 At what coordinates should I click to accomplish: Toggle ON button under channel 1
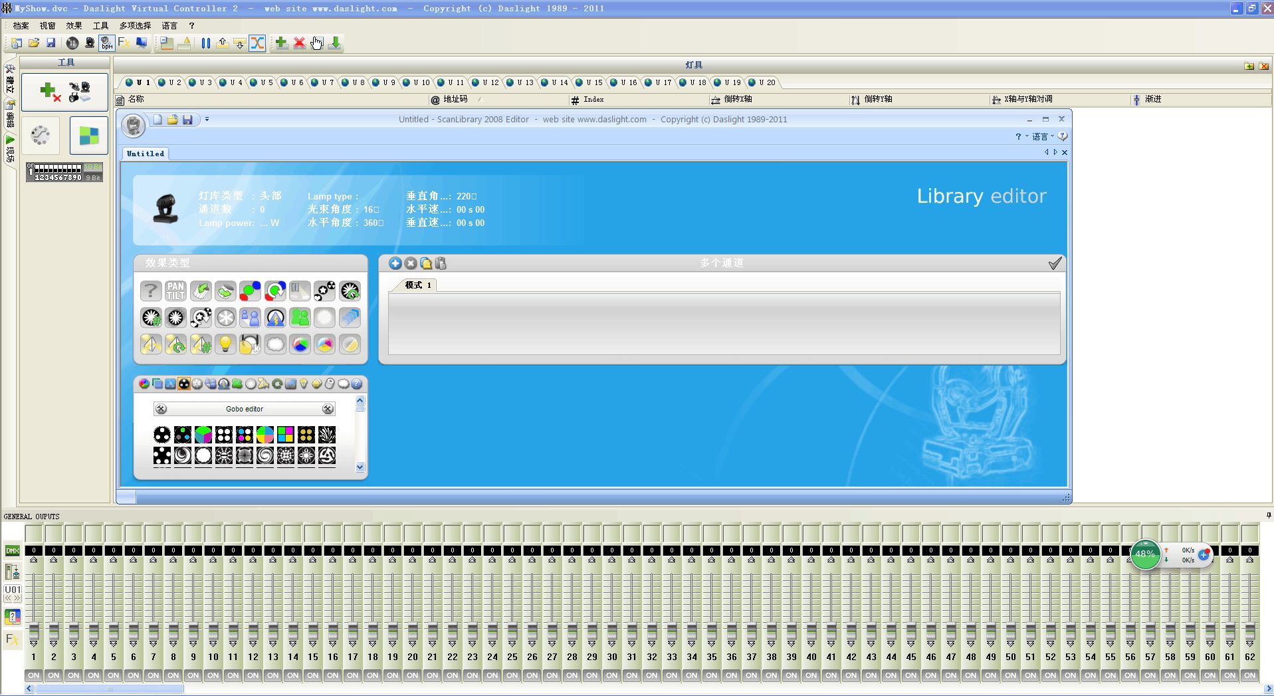34,675
